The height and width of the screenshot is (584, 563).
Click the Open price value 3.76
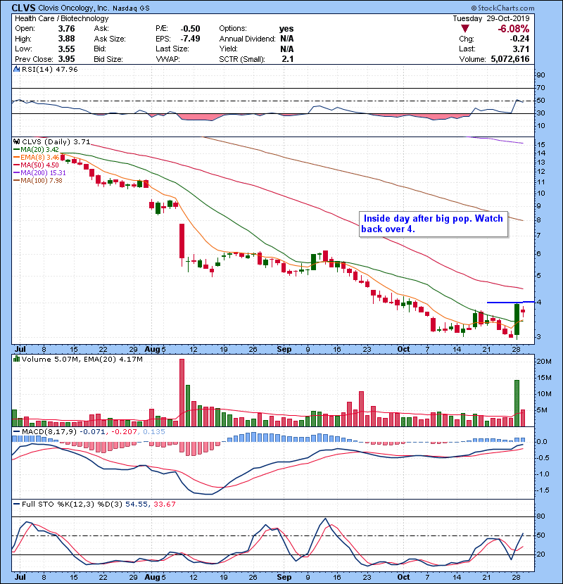tap(66, 29)
